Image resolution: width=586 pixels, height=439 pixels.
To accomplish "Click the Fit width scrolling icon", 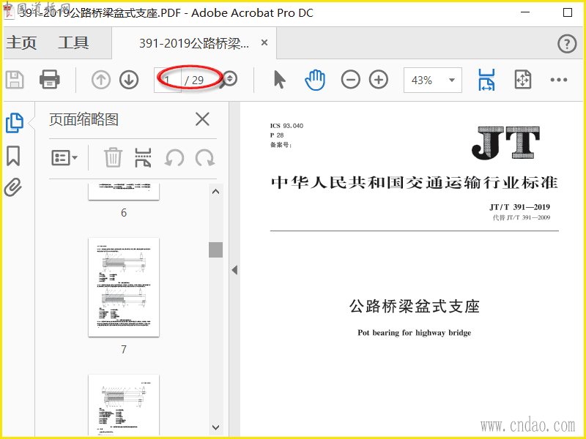I will 486,80.
